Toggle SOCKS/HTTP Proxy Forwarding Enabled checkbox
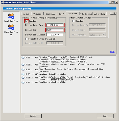The image size is (119, 121). point(26,21)
